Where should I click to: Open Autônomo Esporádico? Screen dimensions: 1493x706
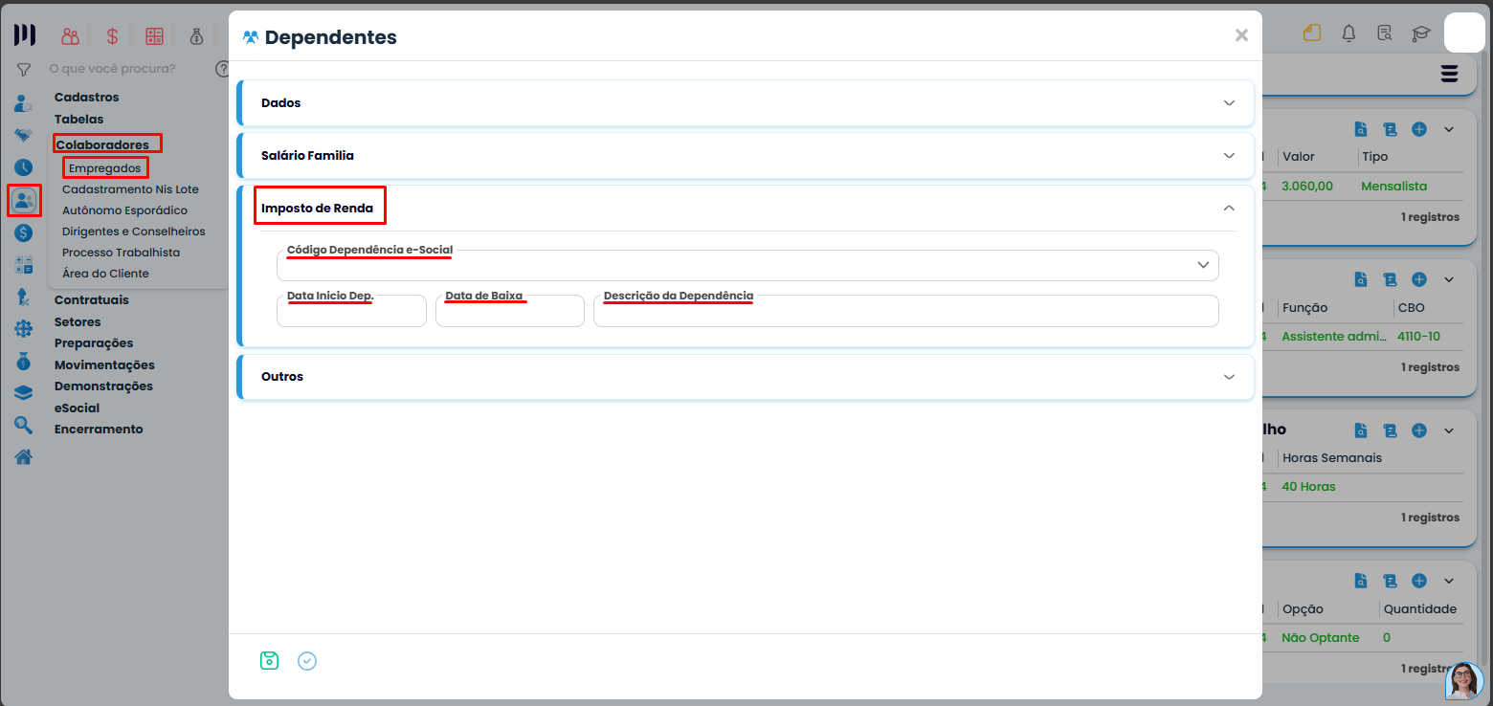(x=125, y=210)
